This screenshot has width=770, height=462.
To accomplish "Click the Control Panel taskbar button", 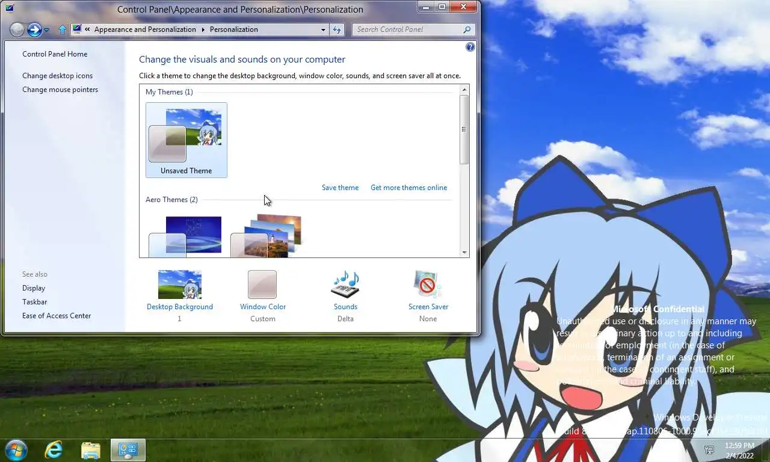I will tap(128, 449).
